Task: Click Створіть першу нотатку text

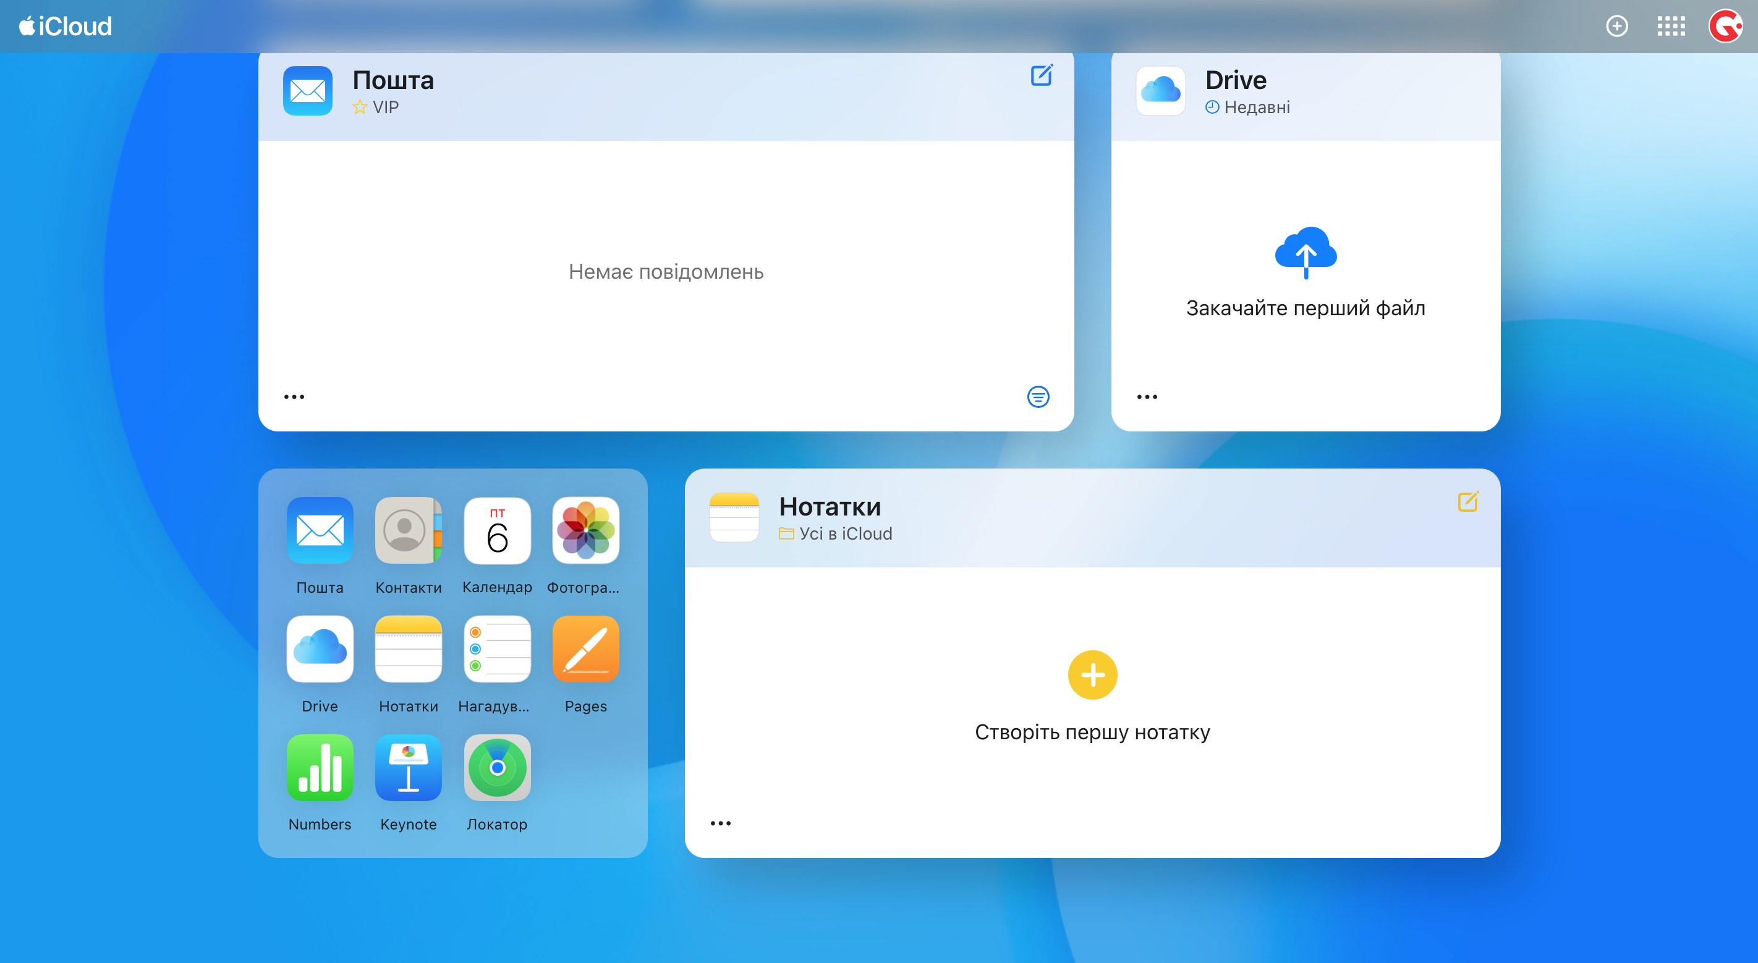Action: coord(1093,732)
